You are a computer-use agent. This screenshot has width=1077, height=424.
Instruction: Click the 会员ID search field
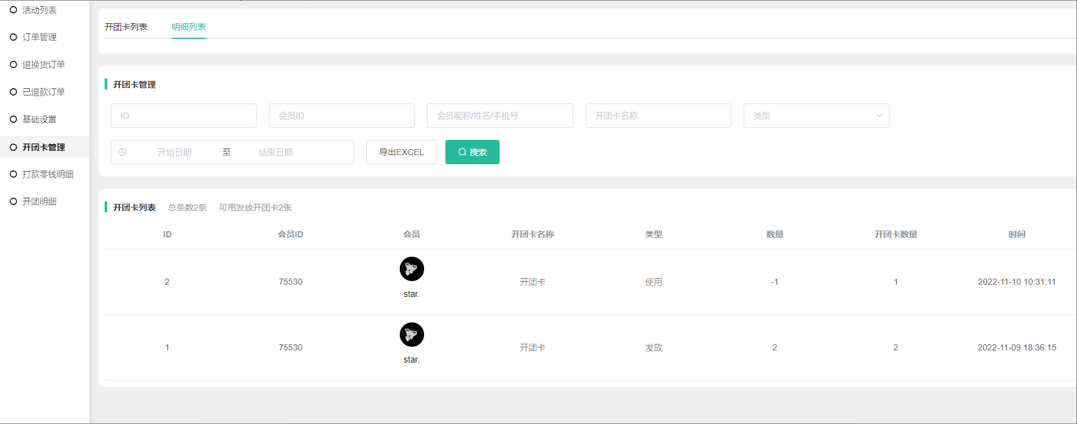click(341, 116)
